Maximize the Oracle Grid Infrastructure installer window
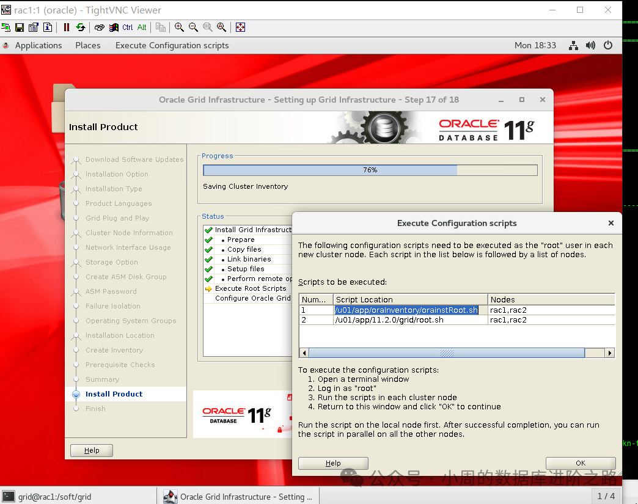 click(522, 100)
